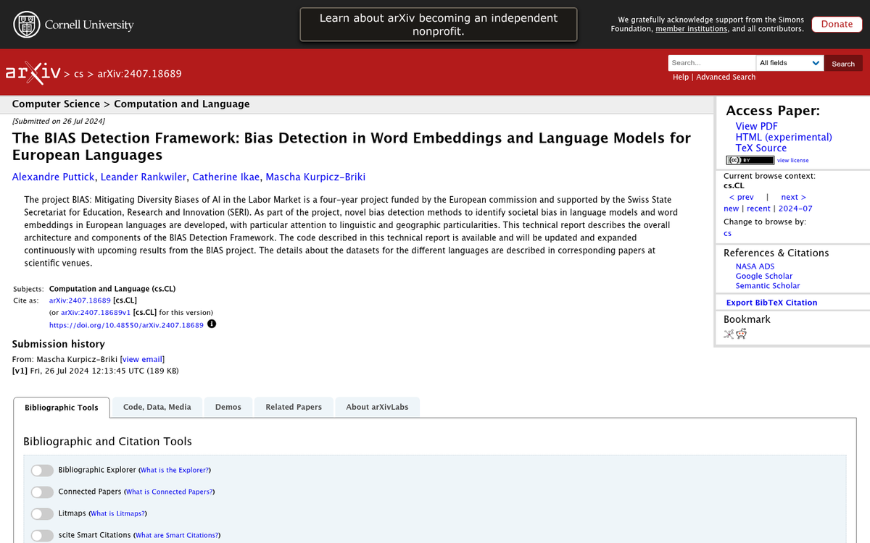Click the DOI info icon
Screen dimensions: 870x543
coord(212,324)
